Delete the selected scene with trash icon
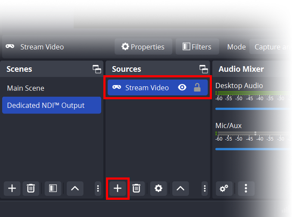292x217 pixels. coord(31,188)
